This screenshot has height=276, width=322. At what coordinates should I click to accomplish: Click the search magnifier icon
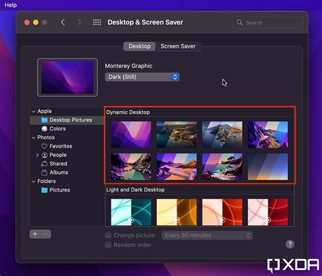coord(239,22)
